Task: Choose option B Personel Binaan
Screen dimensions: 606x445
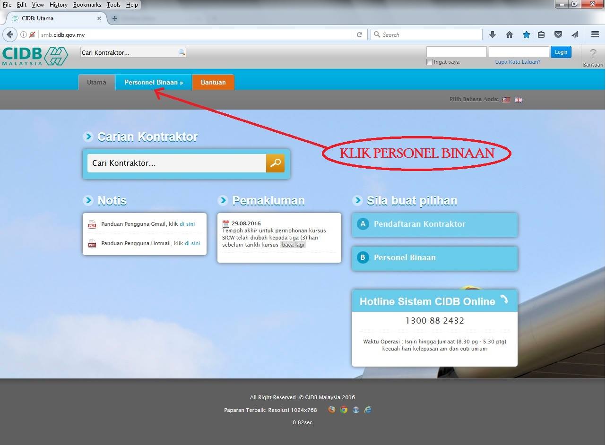Action: coord(435,258)
